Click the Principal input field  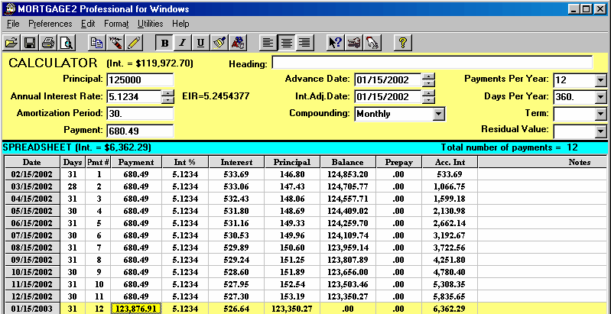[x=140, y=79]
